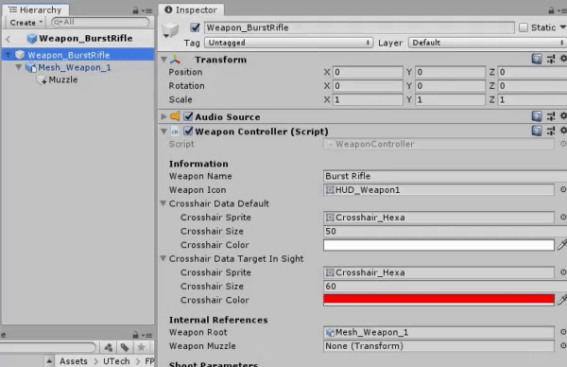The width and height of the screenshot is (567, 367).
Task: Collapse the Weapon Controller component
Action: coord(163,131)
